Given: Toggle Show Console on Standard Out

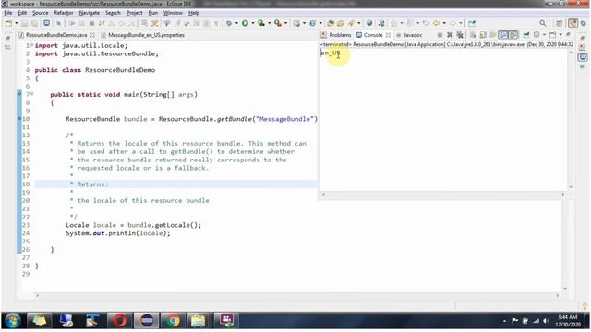Looking at the screenshot, I should point(502,35).
